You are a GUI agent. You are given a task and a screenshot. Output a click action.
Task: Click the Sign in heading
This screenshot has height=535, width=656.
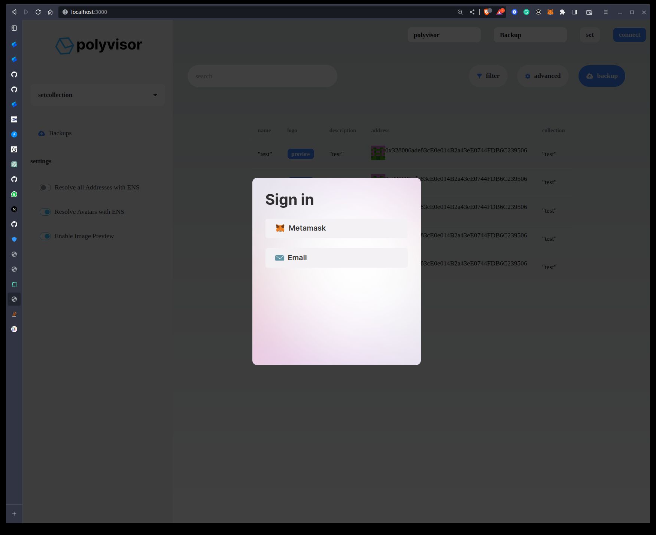coord(289,200)
